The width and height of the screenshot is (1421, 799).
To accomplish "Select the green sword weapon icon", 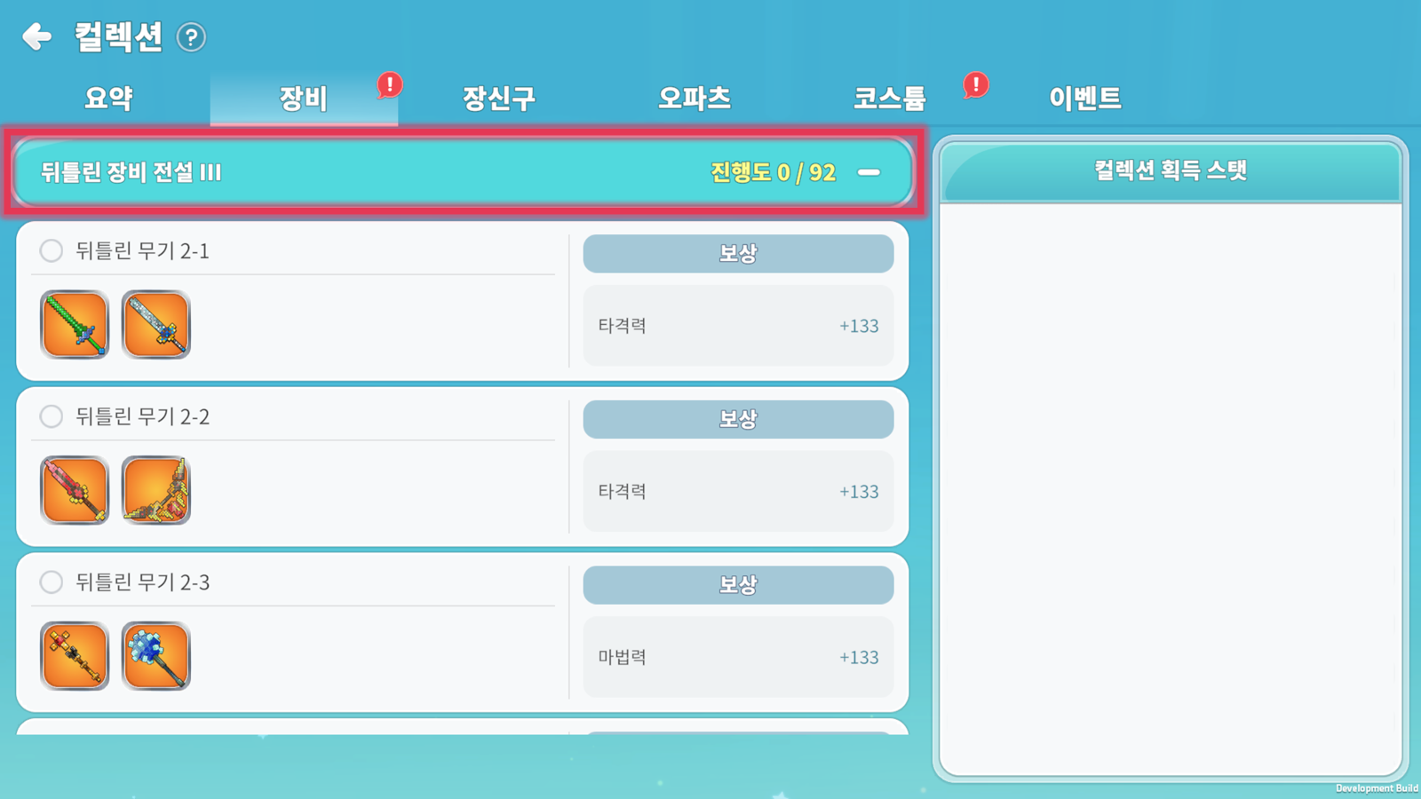I will 75,325.
